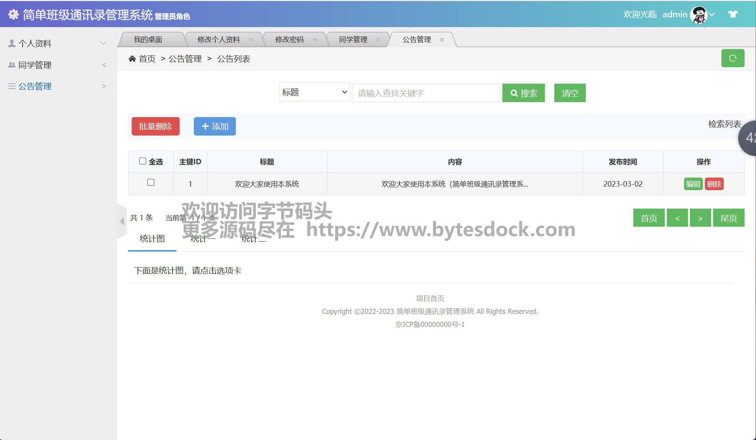Open the skin theme shirt icon
Screen dimensions: 756x440
[x=732, y=15]
